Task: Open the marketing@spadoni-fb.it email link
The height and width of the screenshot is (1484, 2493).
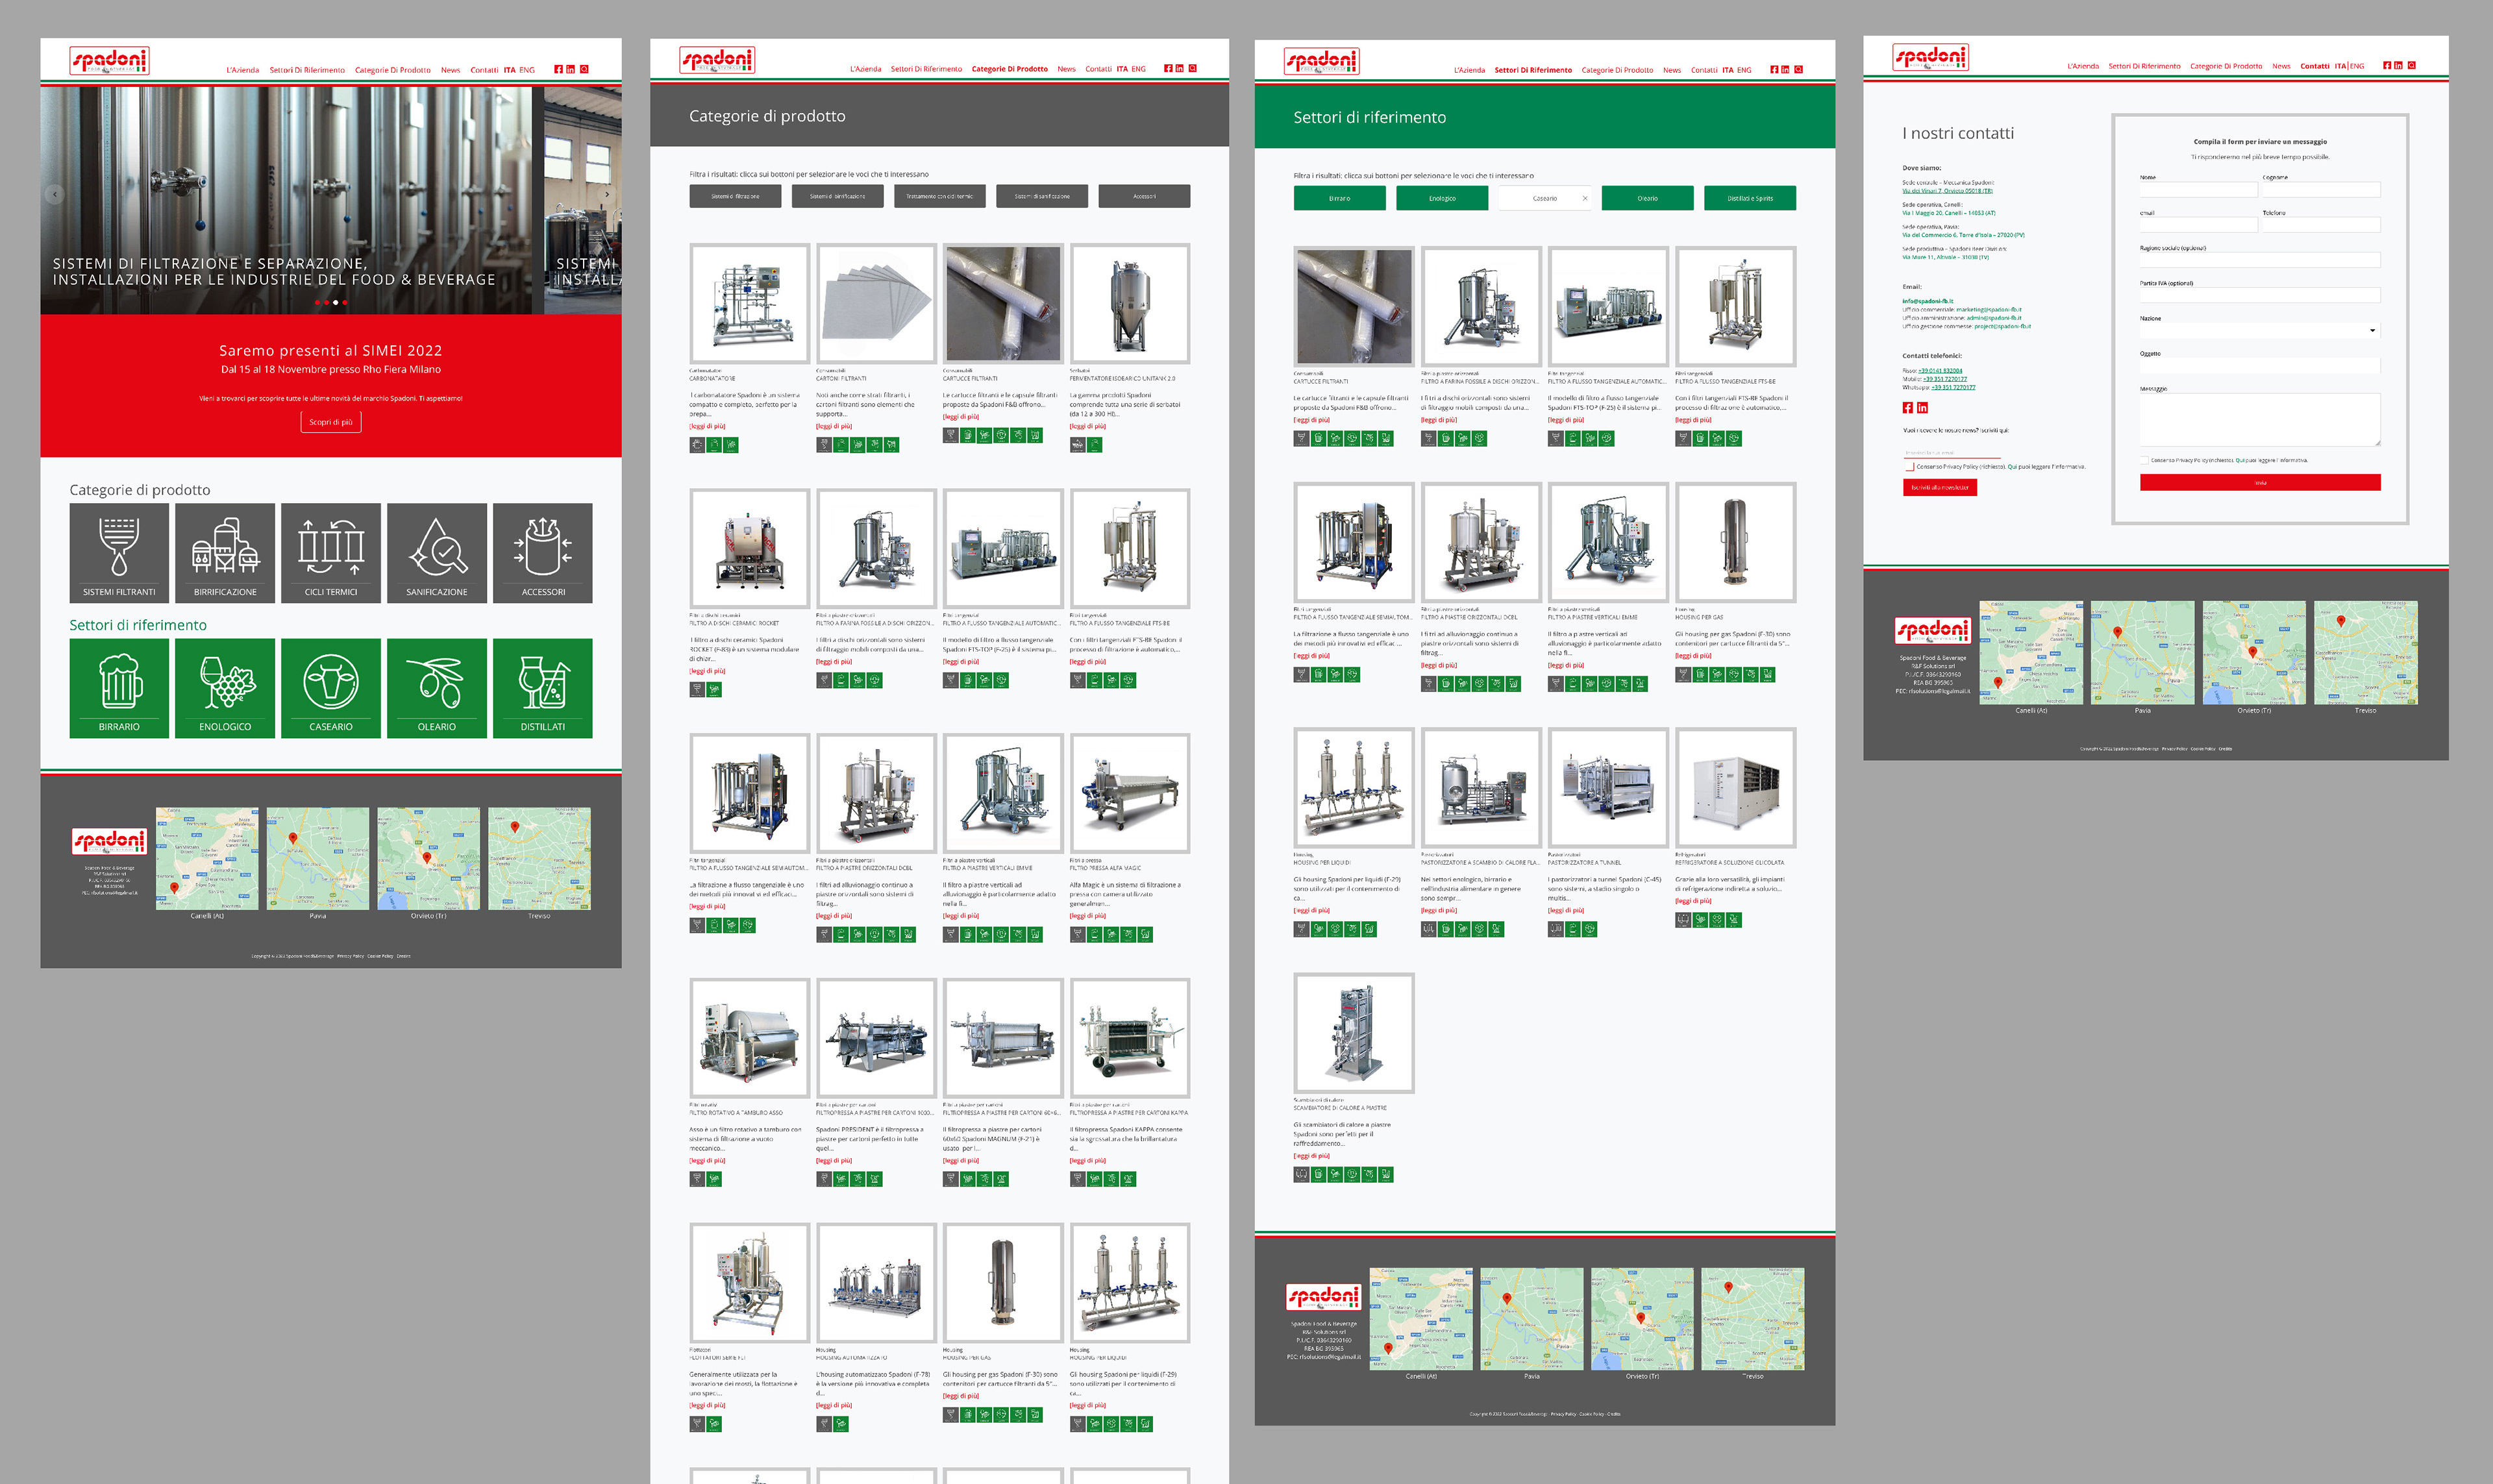Action: tap(1988, 310)
